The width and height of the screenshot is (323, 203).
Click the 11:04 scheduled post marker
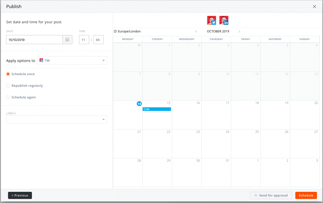[157, 109]
